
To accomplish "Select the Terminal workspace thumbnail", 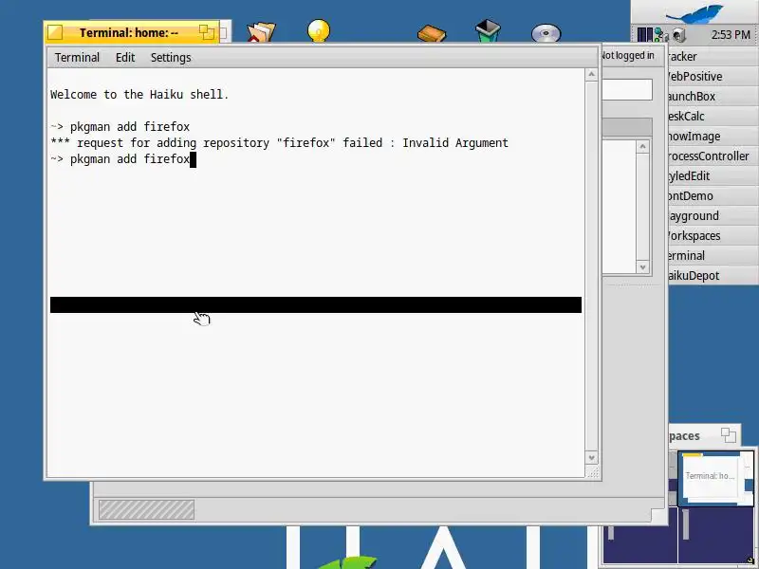I will click(716, 479).
